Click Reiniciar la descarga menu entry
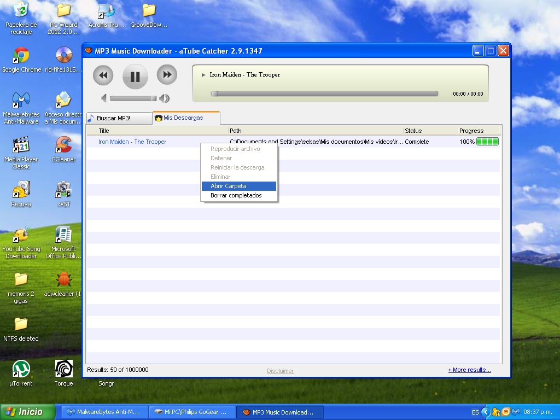The height and width of the screenshot is (420, 560). click(239, 167)
